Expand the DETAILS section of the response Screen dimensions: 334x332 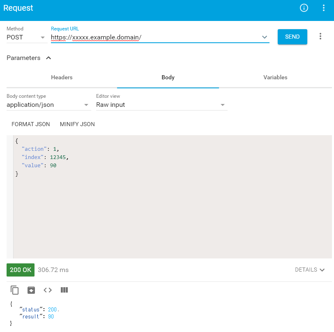click(x=310, y=270)
